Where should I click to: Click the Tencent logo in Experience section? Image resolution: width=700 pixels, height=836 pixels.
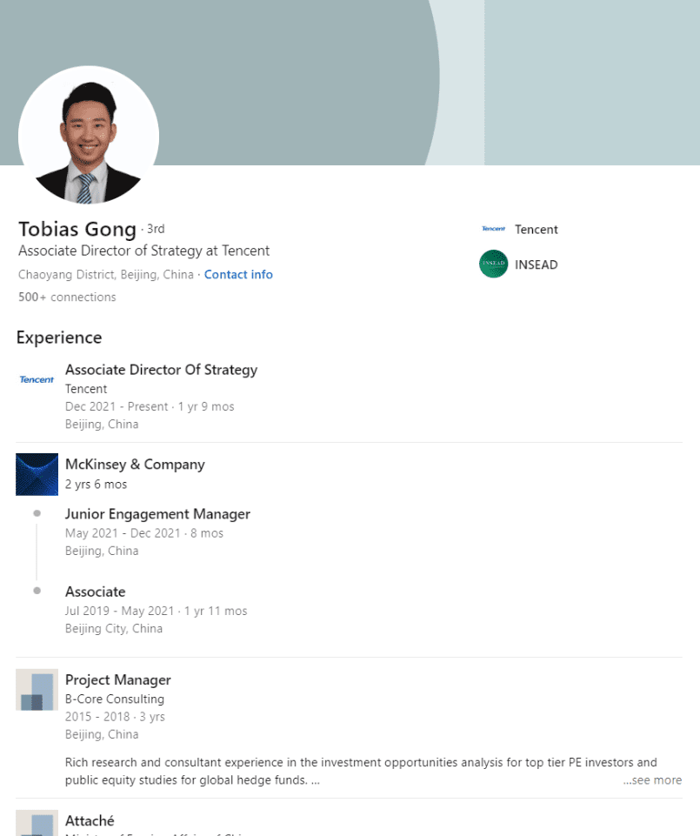pos(37,379)
